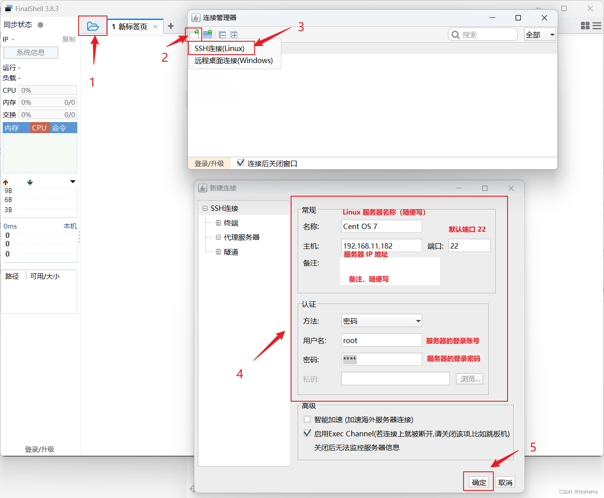Select the 内存 tab in sidebar
This screenshot has width=604, height=498.
coord(16,128)
